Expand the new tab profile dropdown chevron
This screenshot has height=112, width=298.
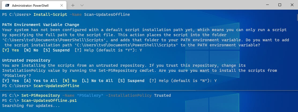pyautogui.click(x=82, y=5)
